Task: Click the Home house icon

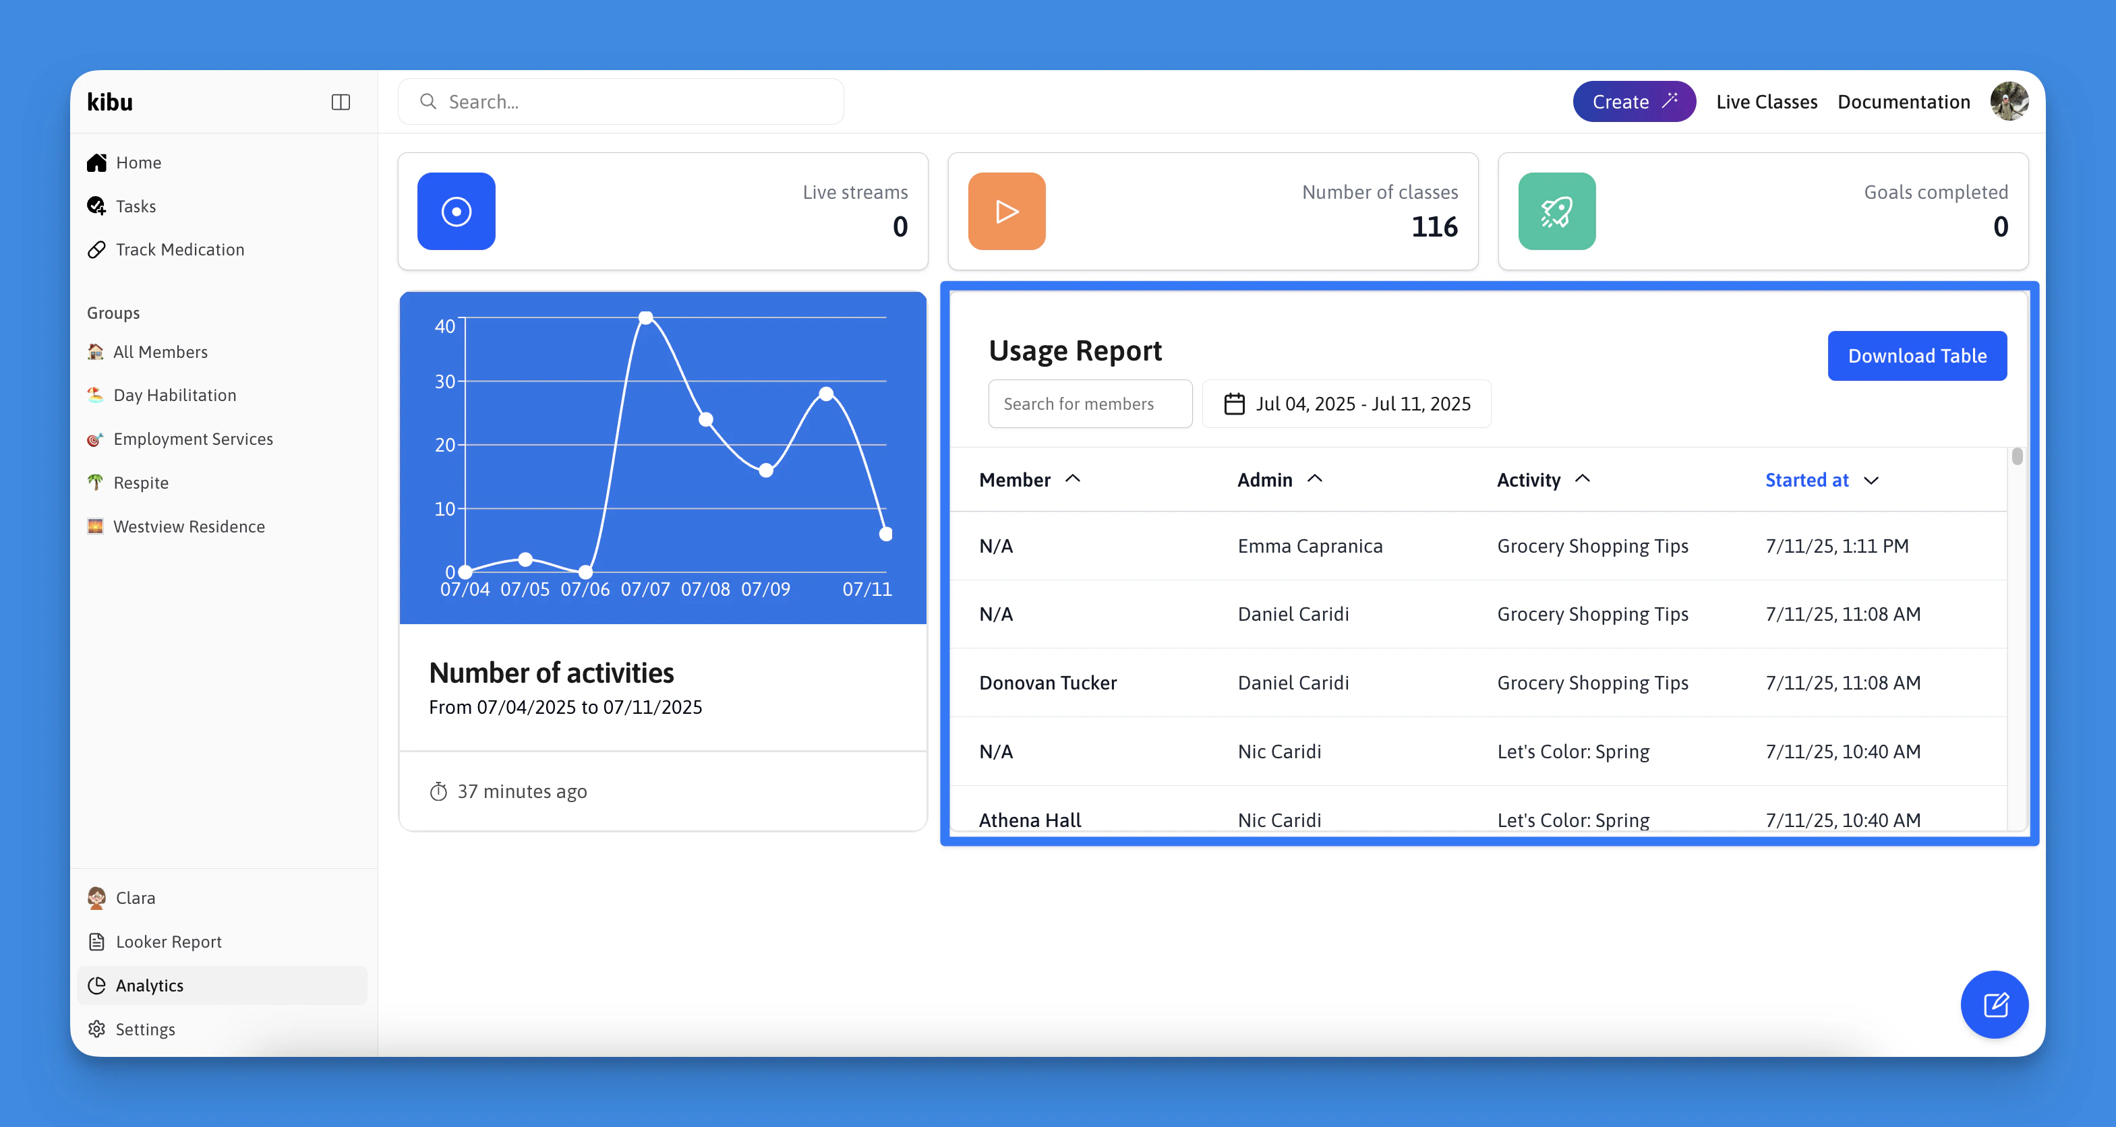Action: [97, 162]
